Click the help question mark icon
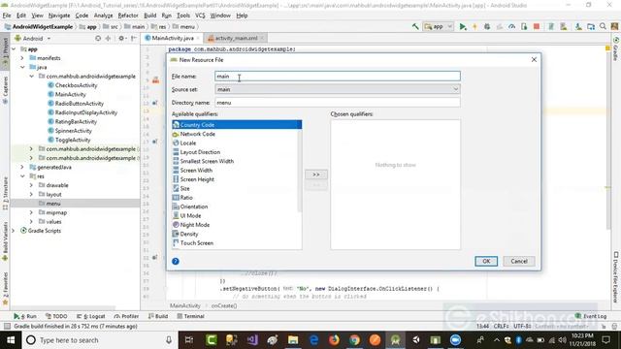 (176, 261)
